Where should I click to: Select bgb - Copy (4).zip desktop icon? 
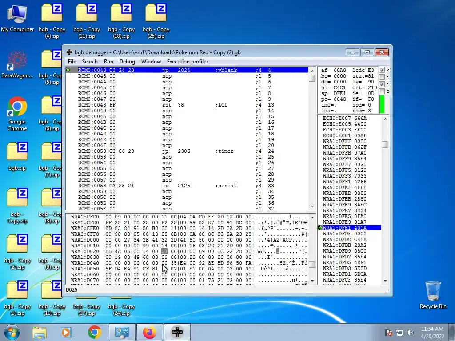(52, 21)
